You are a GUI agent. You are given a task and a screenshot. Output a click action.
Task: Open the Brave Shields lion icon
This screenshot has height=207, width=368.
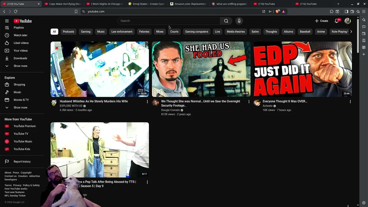click(277, 11)
